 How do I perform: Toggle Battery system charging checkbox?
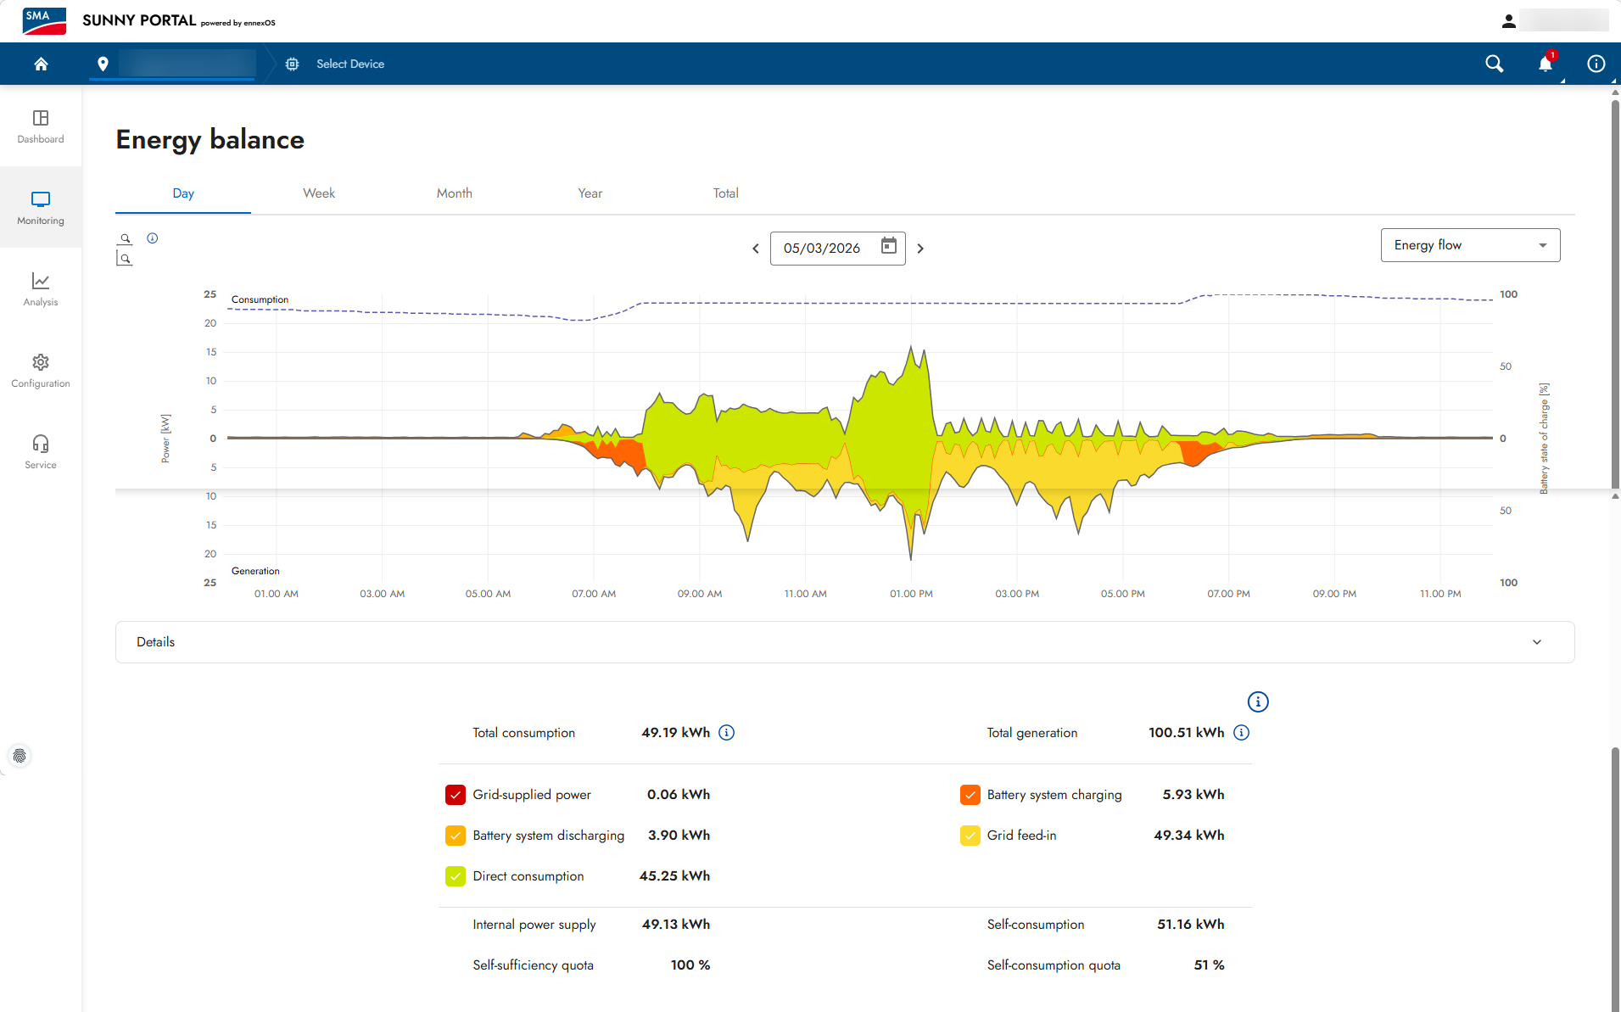coord(970,795)
